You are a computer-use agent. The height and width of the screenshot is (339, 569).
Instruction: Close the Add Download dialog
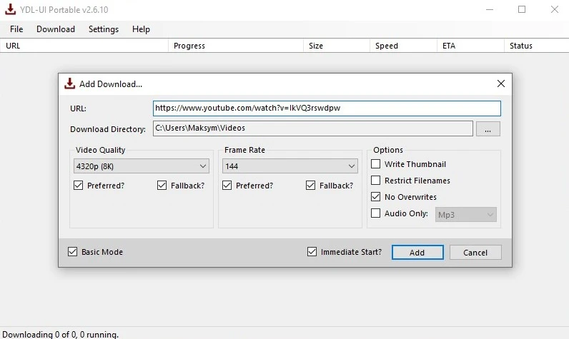click(501, 84)
